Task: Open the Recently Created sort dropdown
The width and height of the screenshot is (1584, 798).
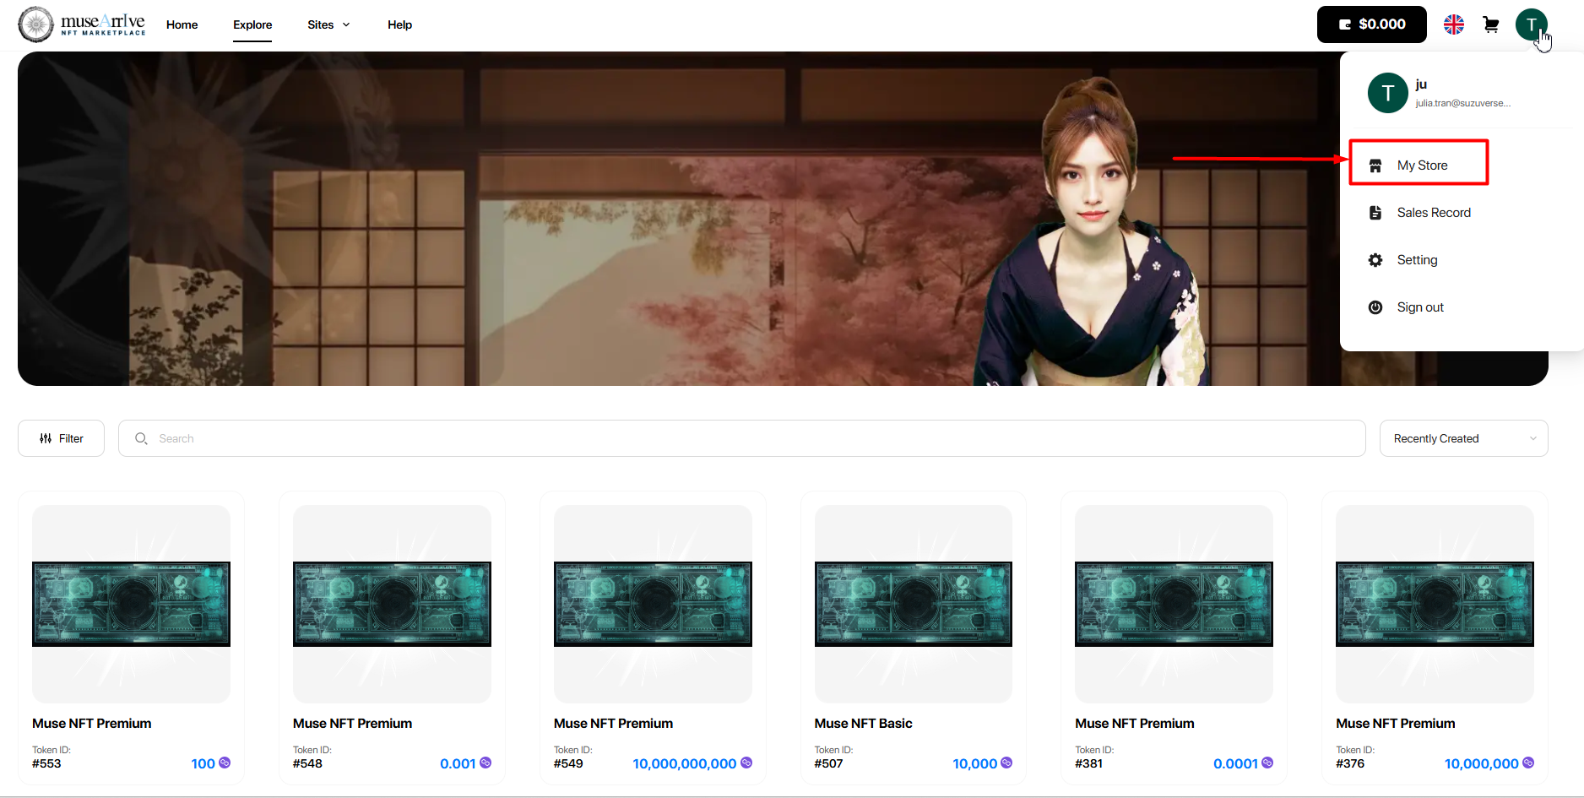Action: coord(1463,438)
